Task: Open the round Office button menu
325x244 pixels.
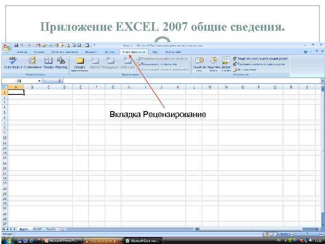Action: pyautogui.click(x=7, y=48)
